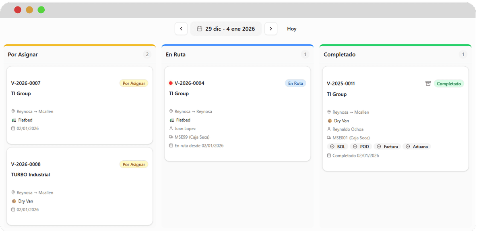Click box icon next to Dry Van on V-2025-0011
483x231 pixels.
pos(329,121)
